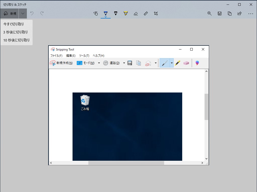Open the Share icon in 切り取り & スケッチ
The image size is (257, 192).
(x=239, y=13)
